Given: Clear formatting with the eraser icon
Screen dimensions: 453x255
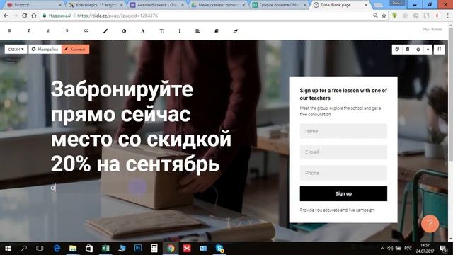Looking at the screenshot, I should 236,31.
